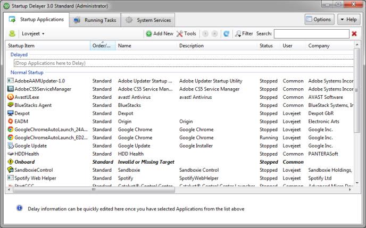Click the Filter magnifier icon
366x228 pixels.
[238, 34]
